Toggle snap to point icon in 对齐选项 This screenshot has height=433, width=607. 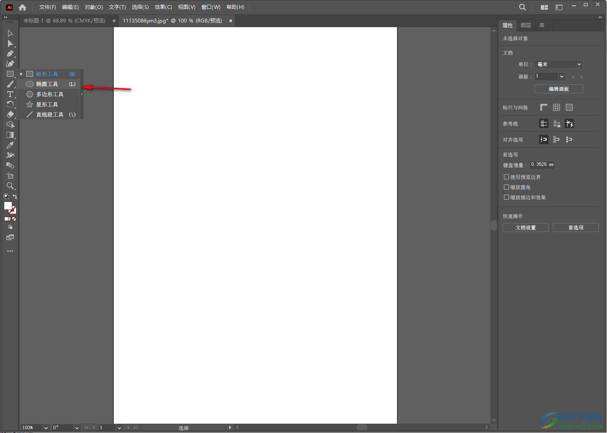[544, 139]
